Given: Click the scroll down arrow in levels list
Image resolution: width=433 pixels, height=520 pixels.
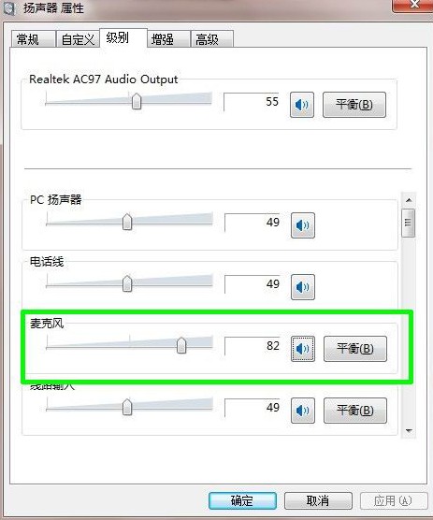Looking at the screenshot, I should coord(409,430).
